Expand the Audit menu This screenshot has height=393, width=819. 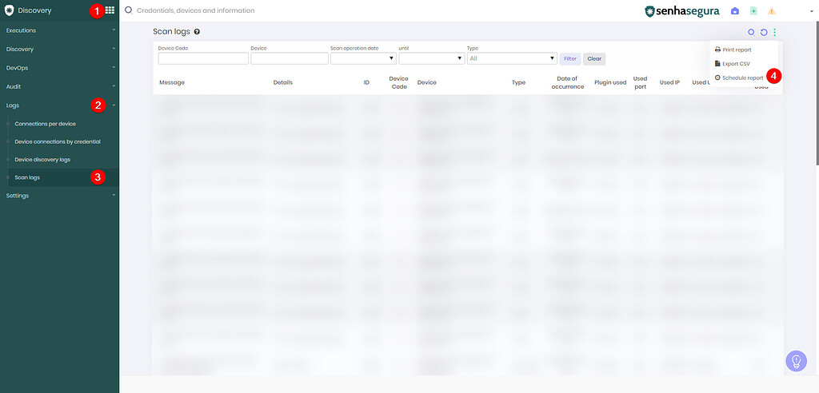[x=59, y=86]
